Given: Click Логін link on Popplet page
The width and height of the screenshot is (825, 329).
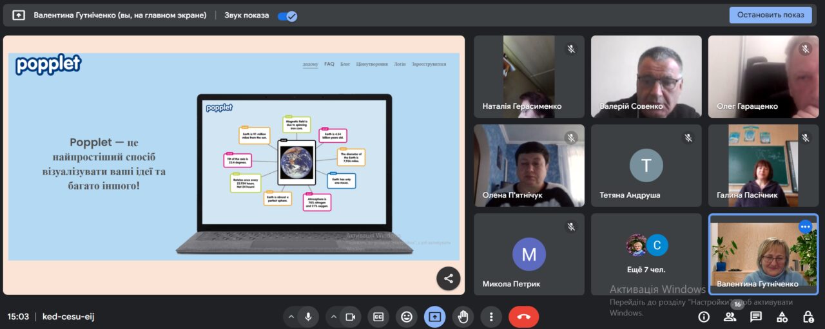Looking at the screenshot, I should click(x=400, y=64).
